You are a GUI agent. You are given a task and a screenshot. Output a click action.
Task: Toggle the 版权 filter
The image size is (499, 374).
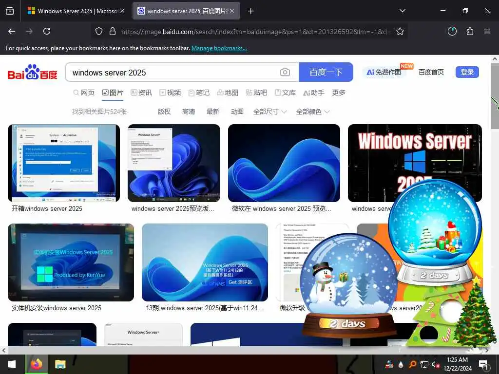pos(164,112)
